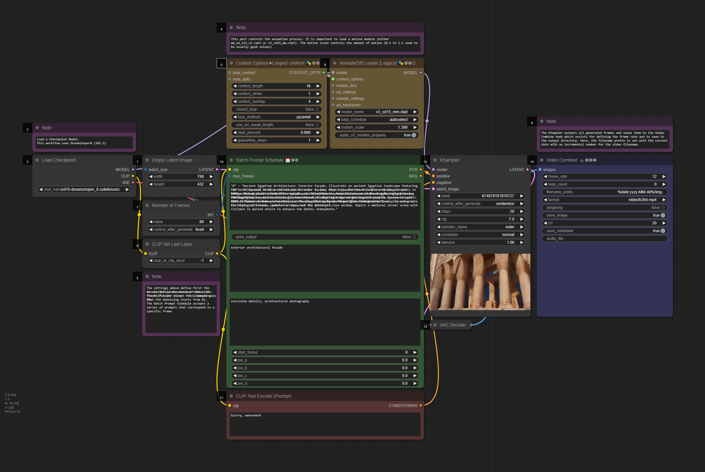Expand the VAE Decode node via its title dot
The image size is (705, 472).
coord(435,325)
